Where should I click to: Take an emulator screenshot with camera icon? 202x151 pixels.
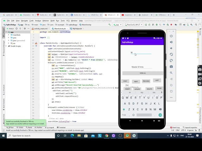[x=171, y=67]
